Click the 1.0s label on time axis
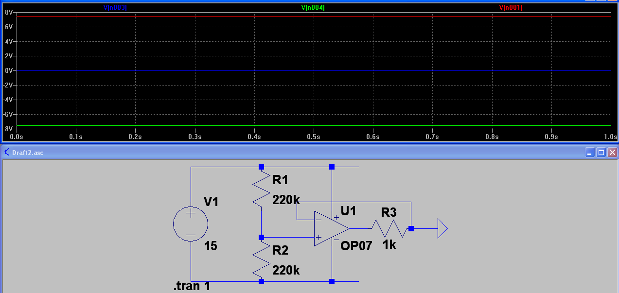The image size is (619, 293). [x=610, y=137]
